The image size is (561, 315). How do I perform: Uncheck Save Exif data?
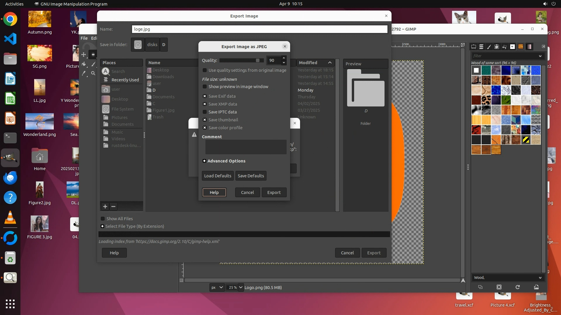coord(205,96)
